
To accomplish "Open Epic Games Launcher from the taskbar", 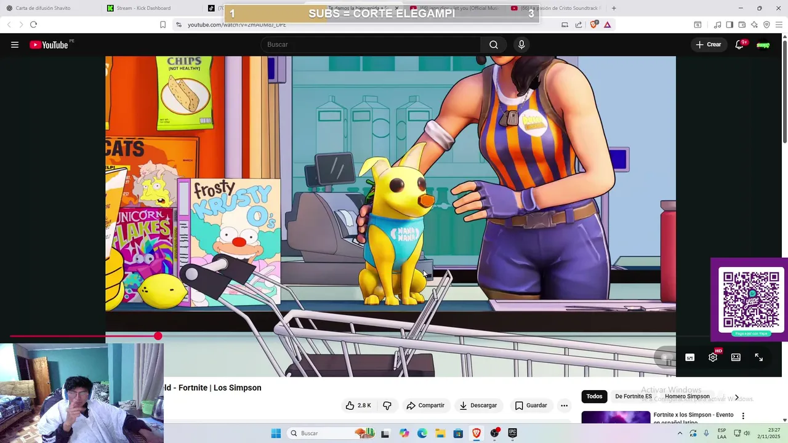I will click(512, 433).
